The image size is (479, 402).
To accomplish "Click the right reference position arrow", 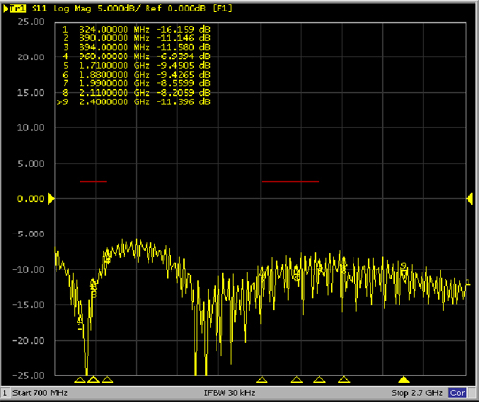I will tap(469, 199).
